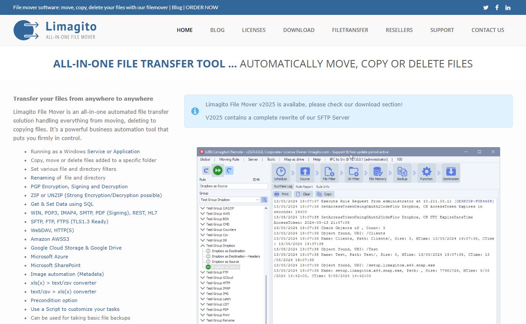Expand the Test Group PDF node

pos(203,310)
